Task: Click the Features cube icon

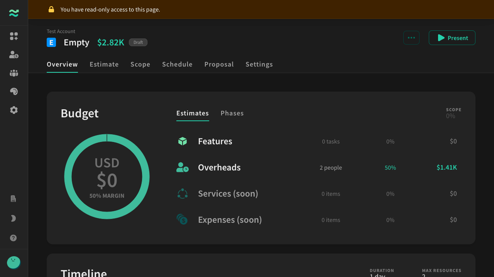Action: (x=183, y=141)
